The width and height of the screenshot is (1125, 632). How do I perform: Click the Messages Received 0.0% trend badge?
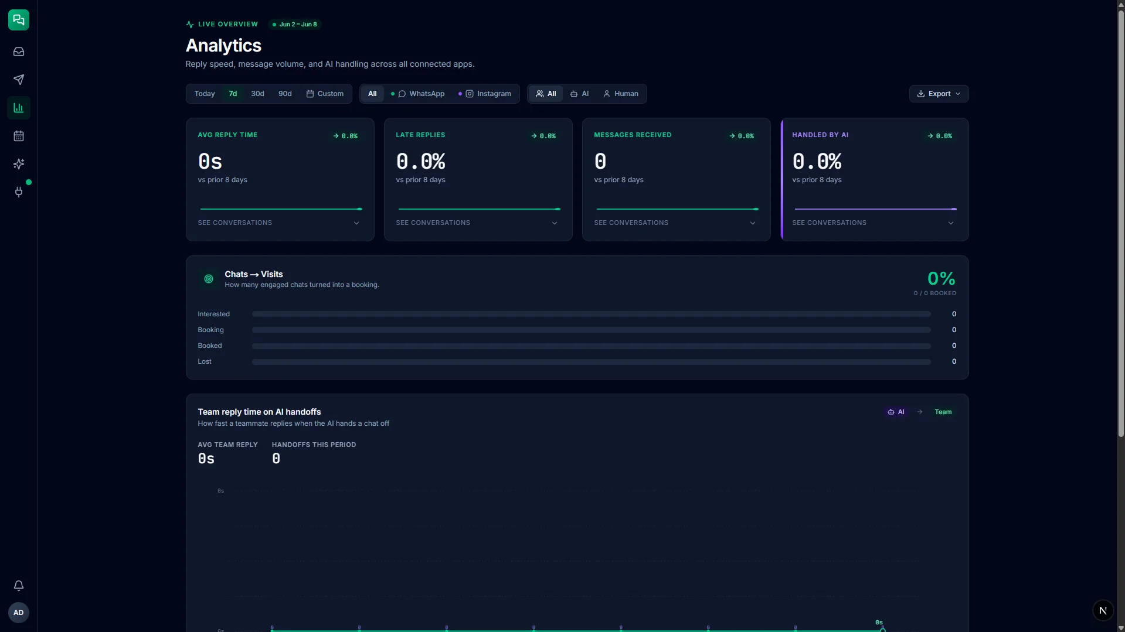pos(742,136)
